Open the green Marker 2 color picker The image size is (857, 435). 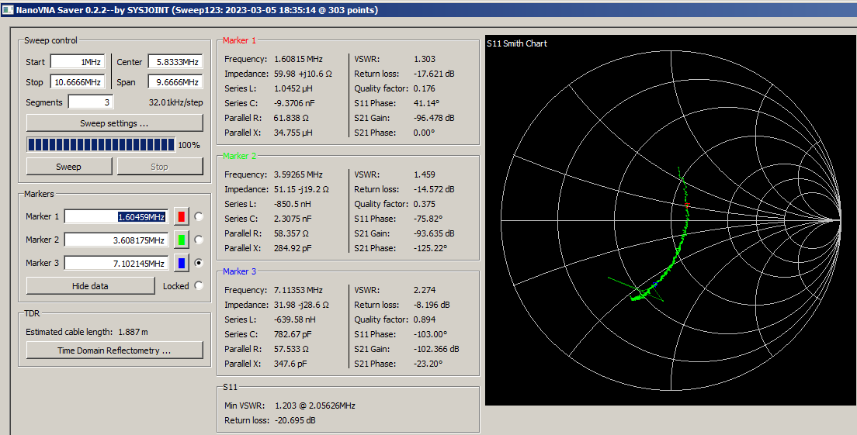182,240
